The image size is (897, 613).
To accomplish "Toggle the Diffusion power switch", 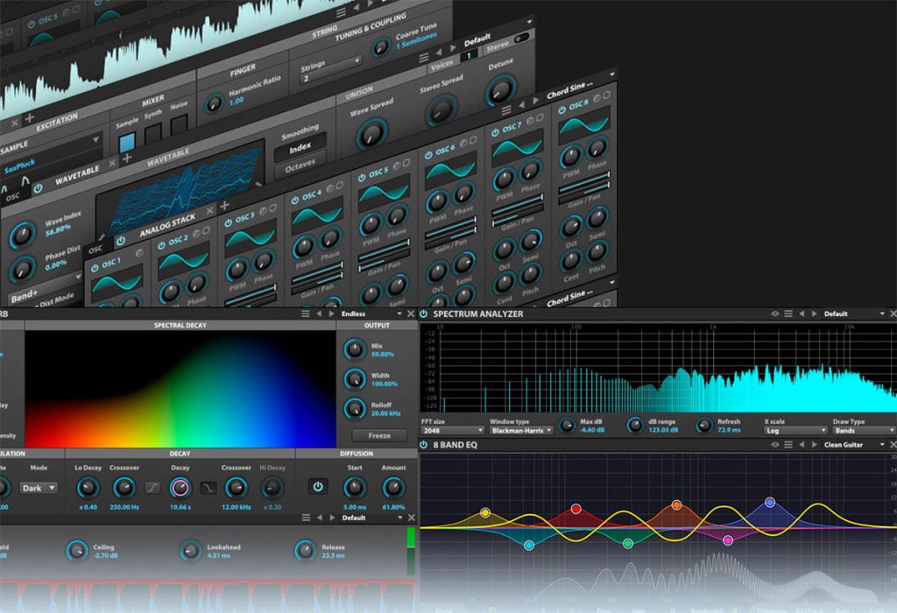I will (318, 487).
